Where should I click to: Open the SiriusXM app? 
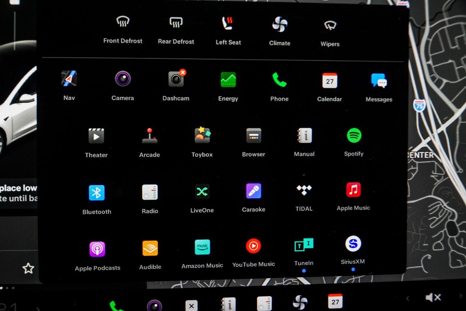click(x=353, y=244)
